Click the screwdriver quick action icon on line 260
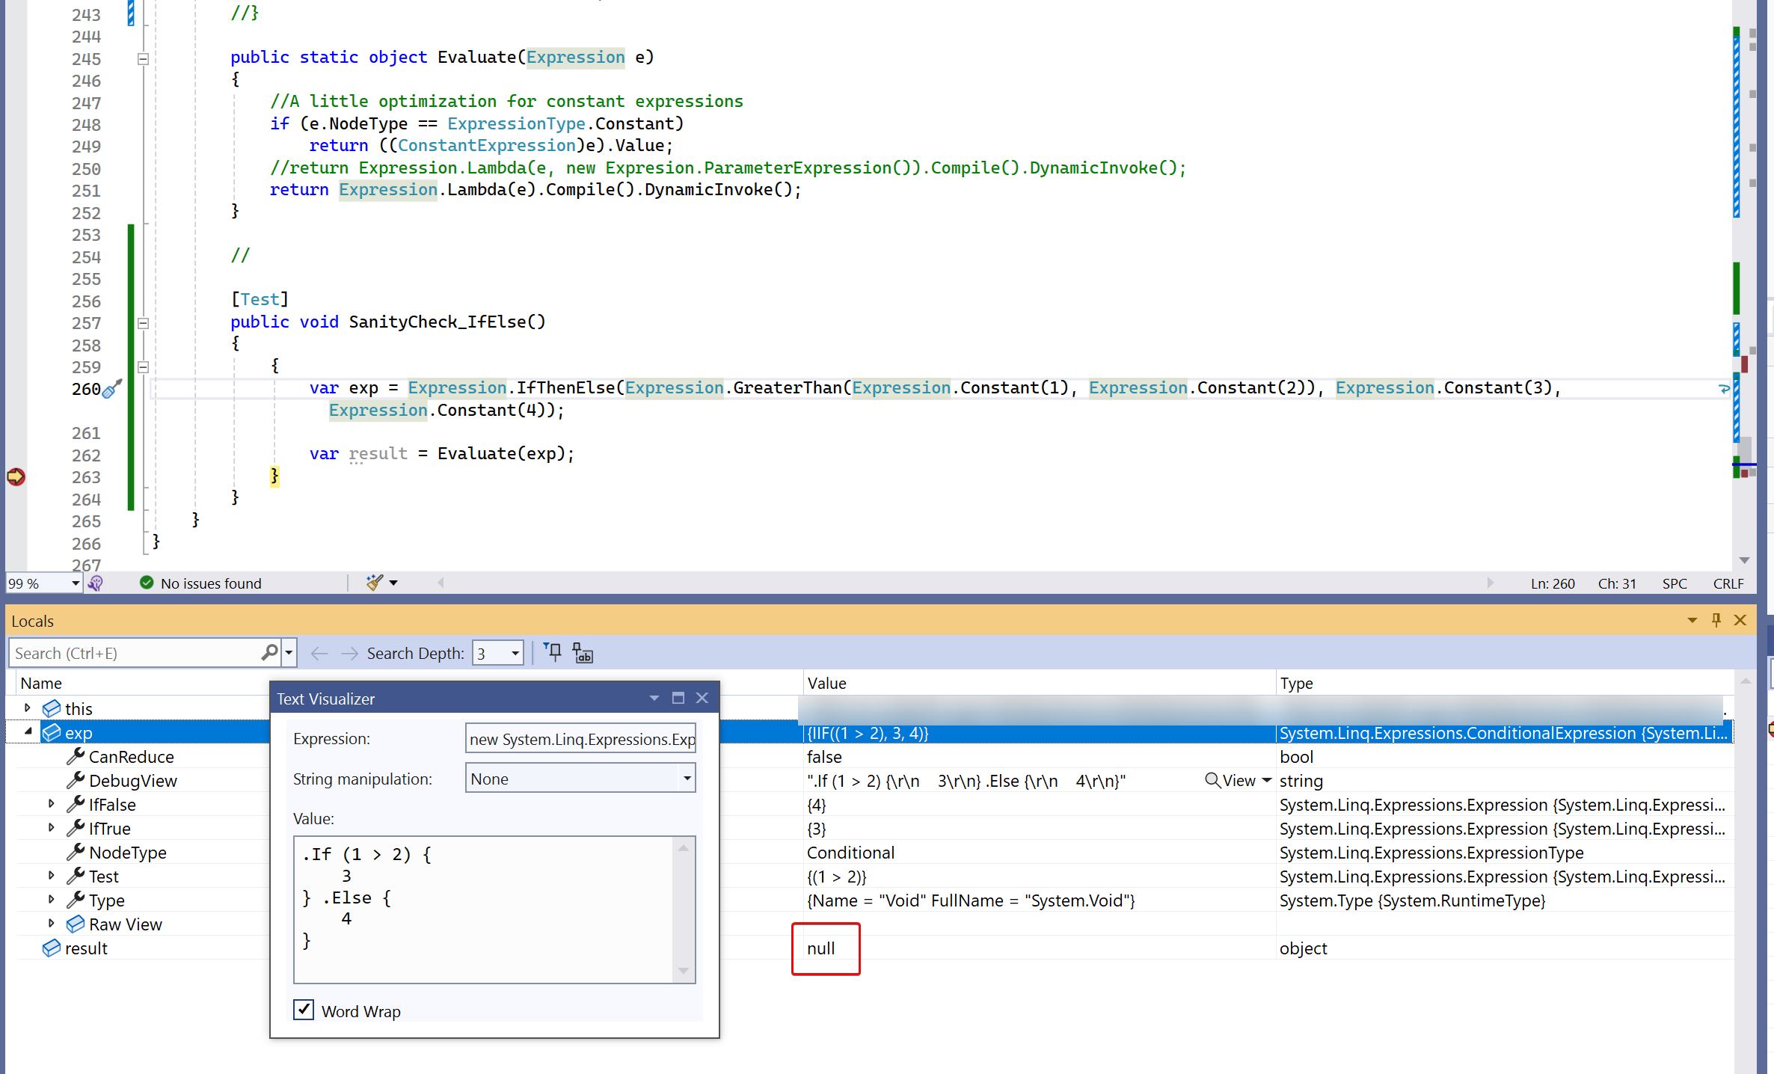Screen dimensions: 1774x1074 pos(111,389)
